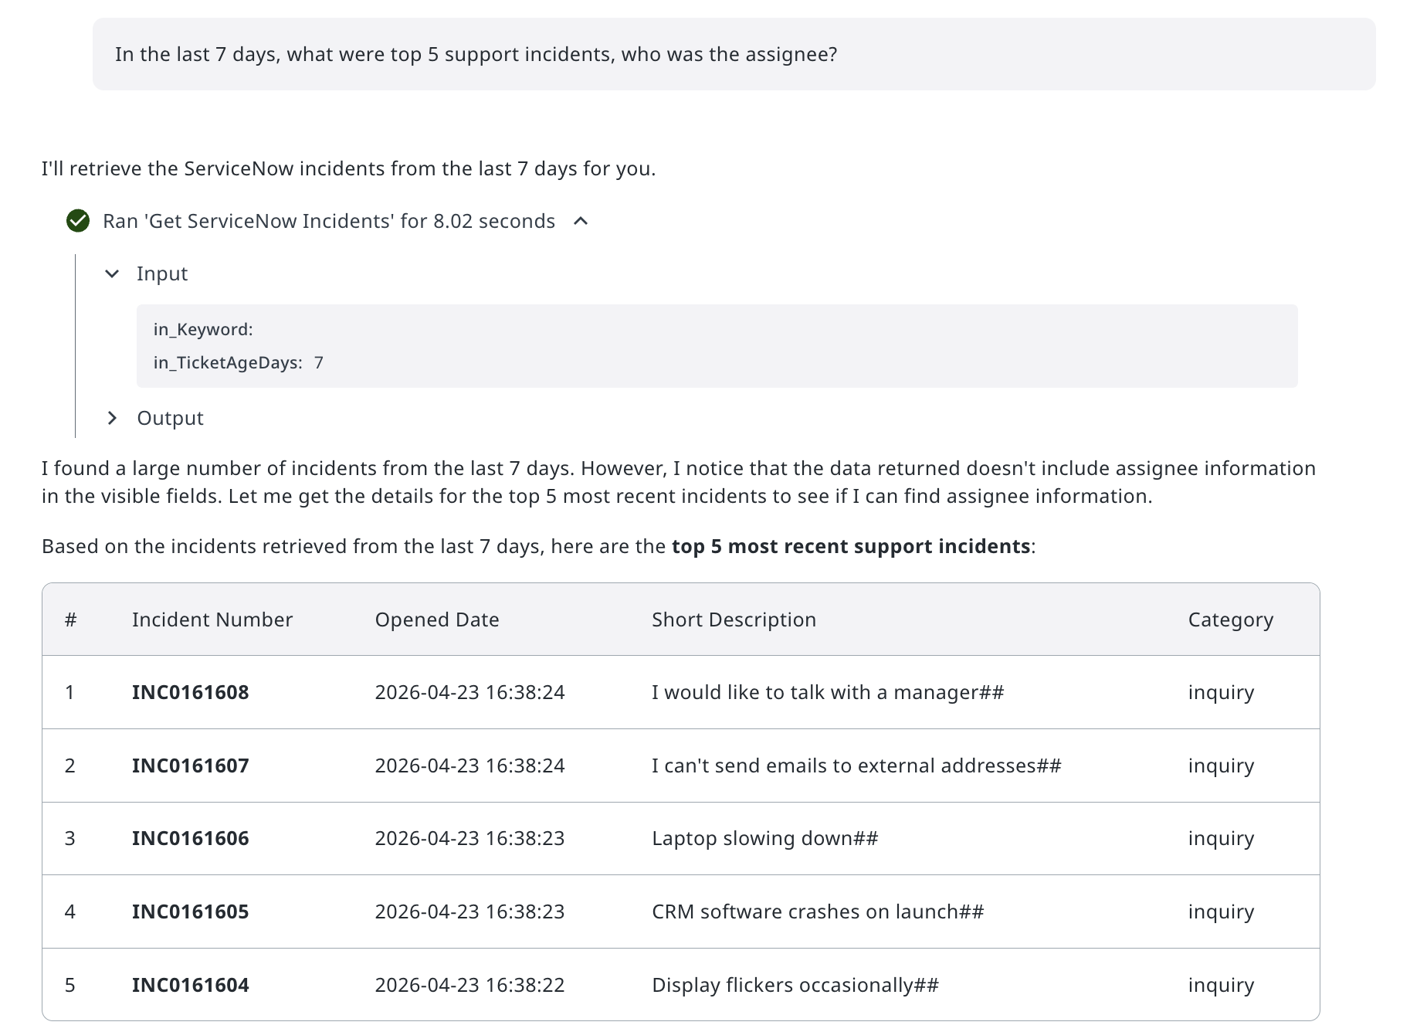Expand the Output section chevron
The height and width of the screenshot is (1032, 1410).
[x=112, y=418]
